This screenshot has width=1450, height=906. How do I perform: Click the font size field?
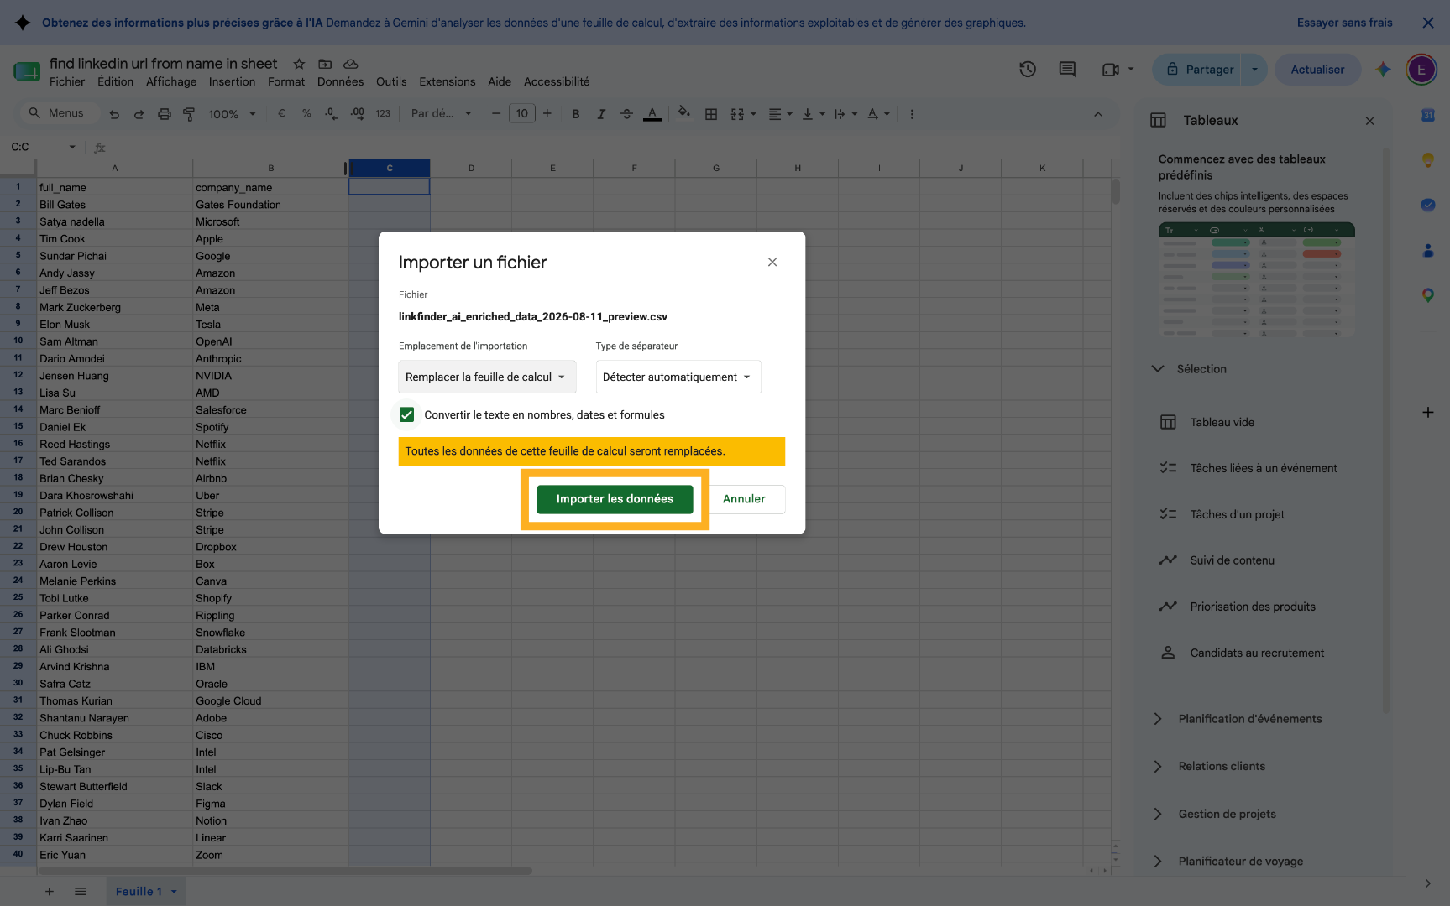(x=522, y=114)
